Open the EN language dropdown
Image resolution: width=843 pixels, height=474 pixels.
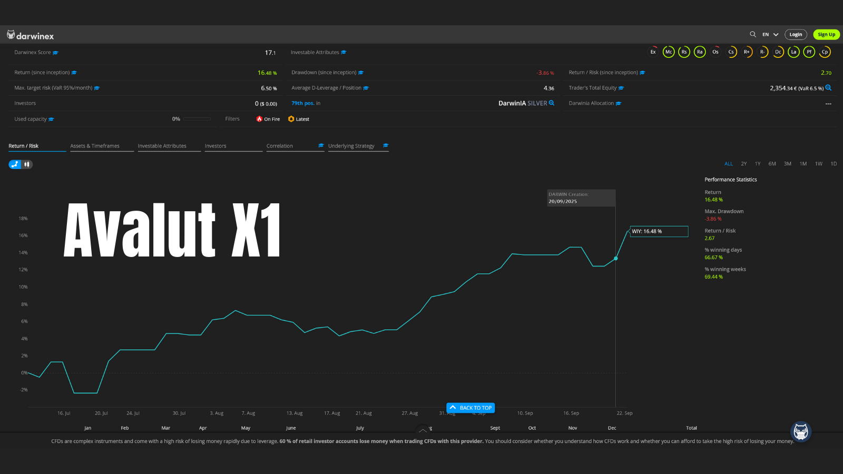(x=770, y=34)
